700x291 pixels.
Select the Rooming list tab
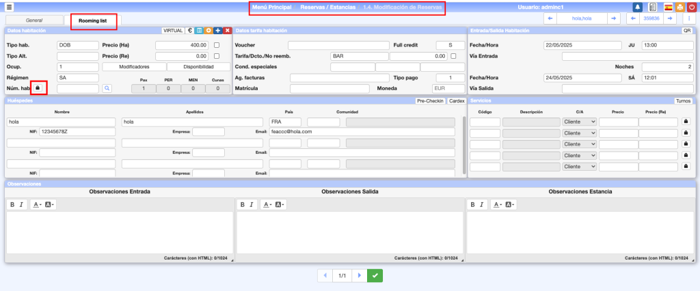click(x=94, y=21)
